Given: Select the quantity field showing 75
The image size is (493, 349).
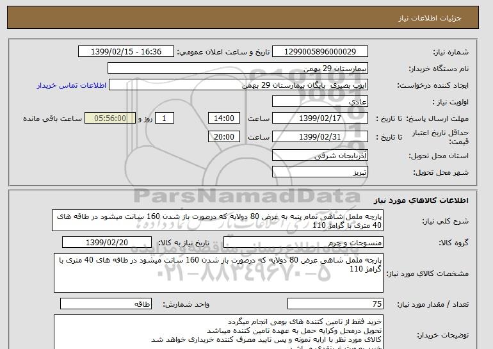Looking at the screenshot, I should [x=335, y=304].
